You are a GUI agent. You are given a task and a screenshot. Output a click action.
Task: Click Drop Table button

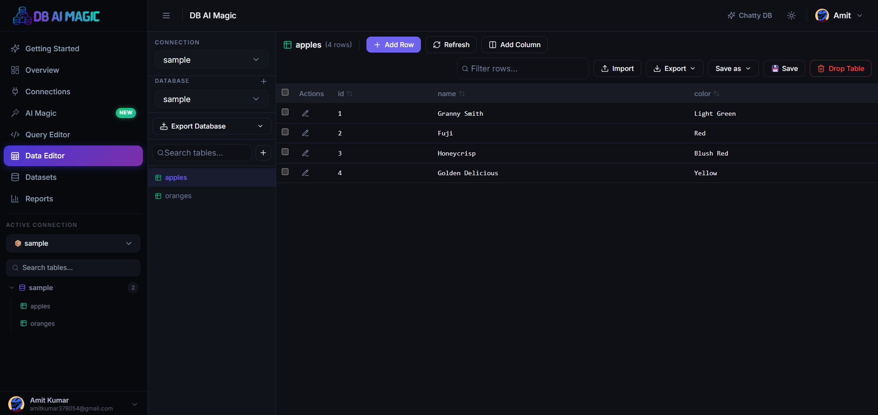(x=840, y=69)
